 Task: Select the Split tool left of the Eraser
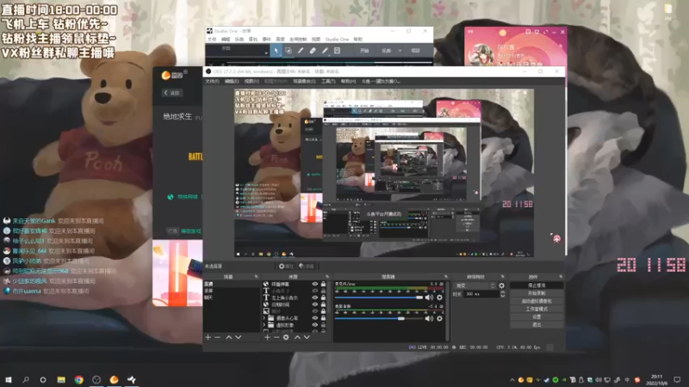(x=301, y=51)
